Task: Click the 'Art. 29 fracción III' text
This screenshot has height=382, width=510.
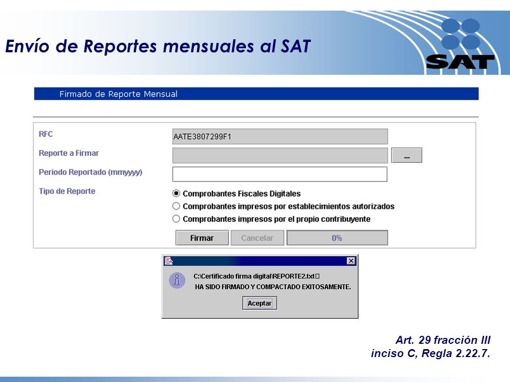Action: click(x=443, y=340)
